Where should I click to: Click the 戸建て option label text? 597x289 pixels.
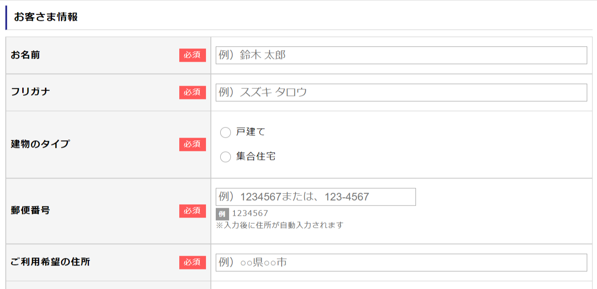pos(250,132)
